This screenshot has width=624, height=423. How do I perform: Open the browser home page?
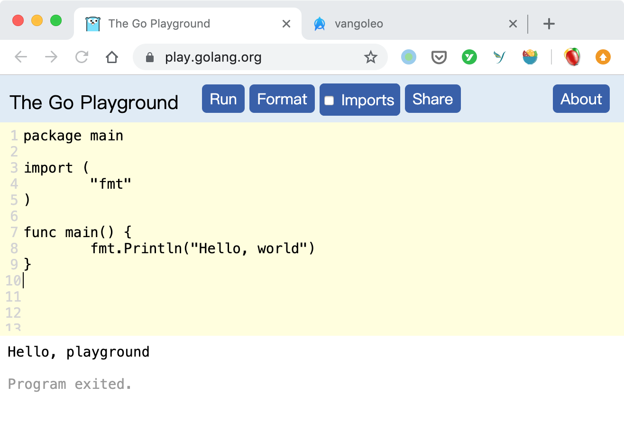point(112,57)
